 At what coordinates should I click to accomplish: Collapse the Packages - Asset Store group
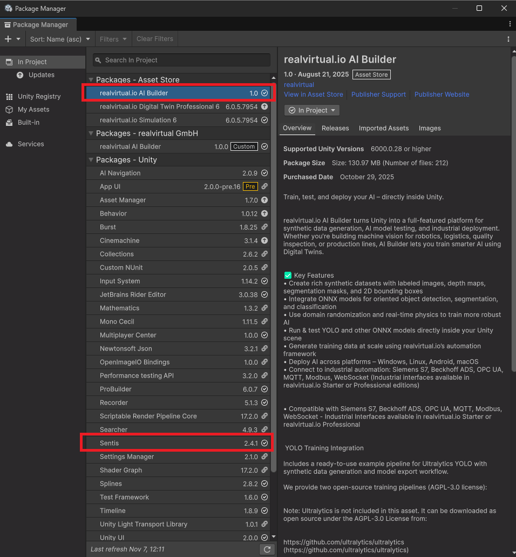point(91,80)
